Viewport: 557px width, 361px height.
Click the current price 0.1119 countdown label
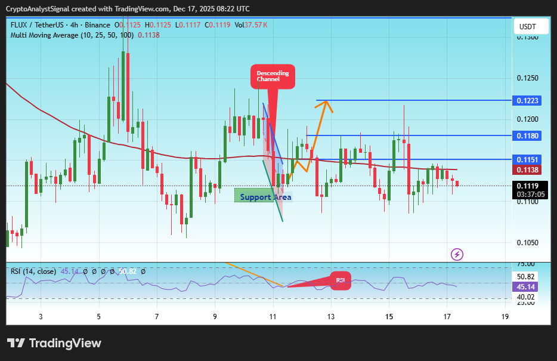click(x=528, y=190)
